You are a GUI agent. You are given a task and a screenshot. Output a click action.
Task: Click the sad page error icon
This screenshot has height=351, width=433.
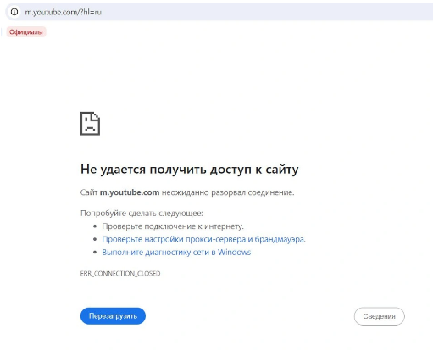[x=90, y=124]
